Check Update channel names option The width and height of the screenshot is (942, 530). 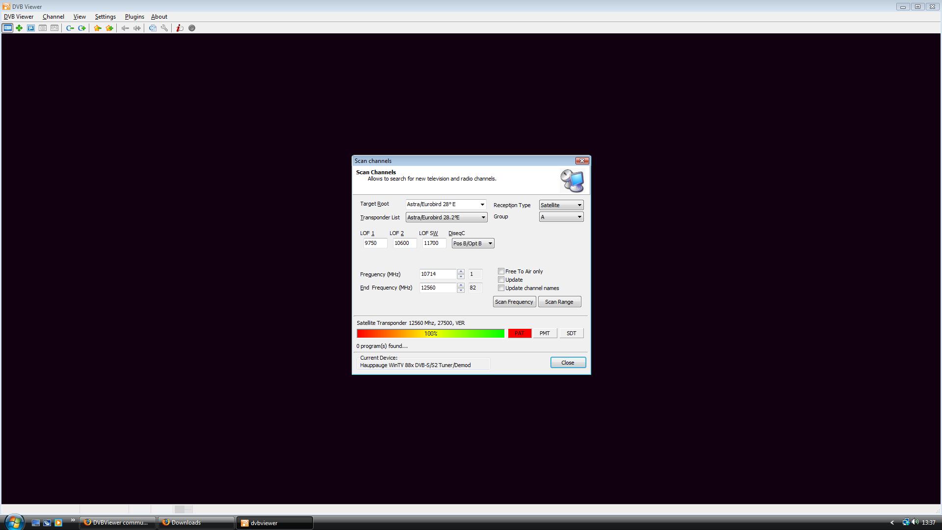[x=501, y=288]
